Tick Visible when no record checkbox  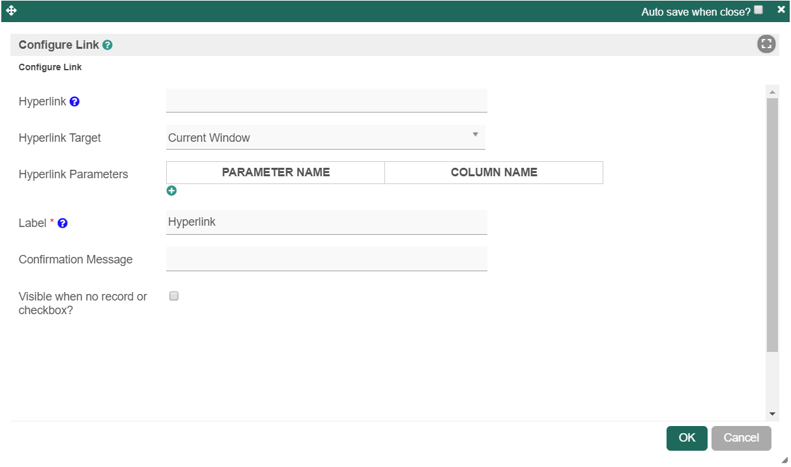click(174, 296)
